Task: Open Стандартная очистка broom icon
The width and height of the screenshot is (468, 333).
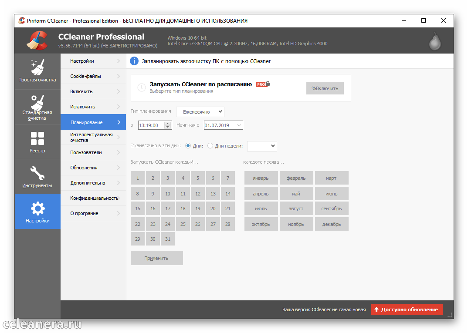Action: 37,103
